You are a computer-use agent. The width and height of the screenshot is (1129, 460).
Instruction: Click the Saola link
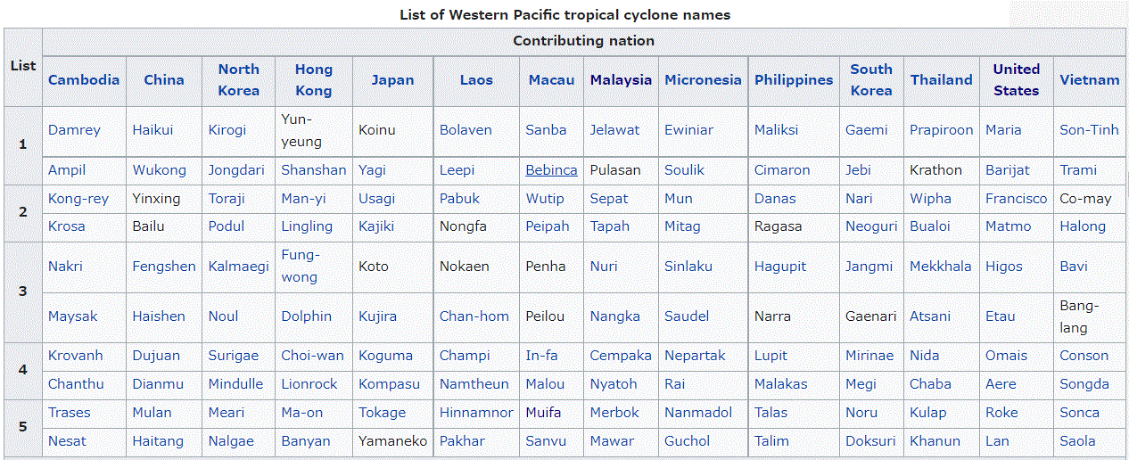click(x=1078, y=441)
